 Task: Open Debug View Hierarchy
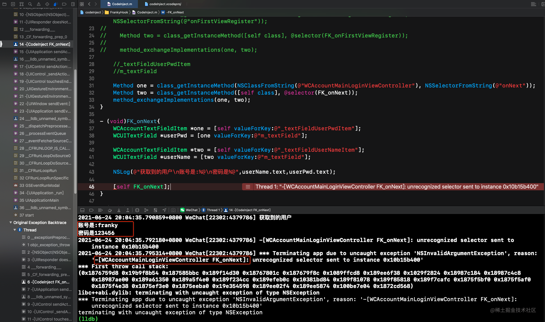[x=137, y=210]
